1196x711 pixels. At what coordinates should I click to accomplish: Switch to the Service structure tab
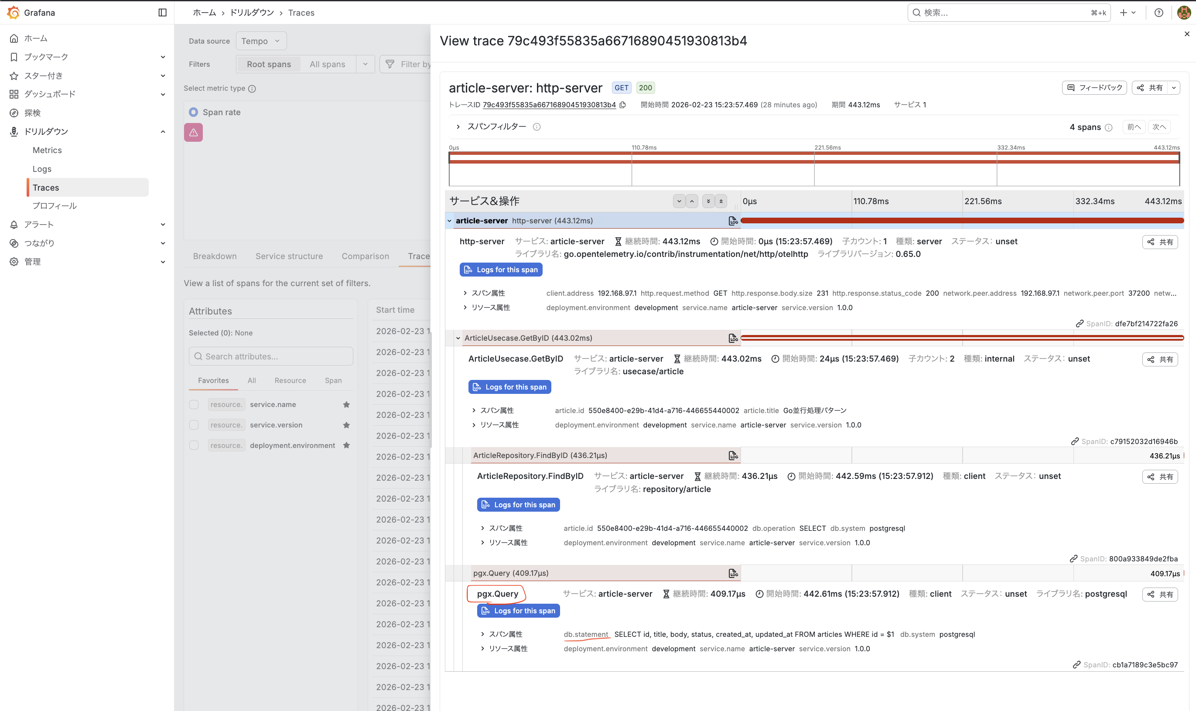[x=289, y=256]
